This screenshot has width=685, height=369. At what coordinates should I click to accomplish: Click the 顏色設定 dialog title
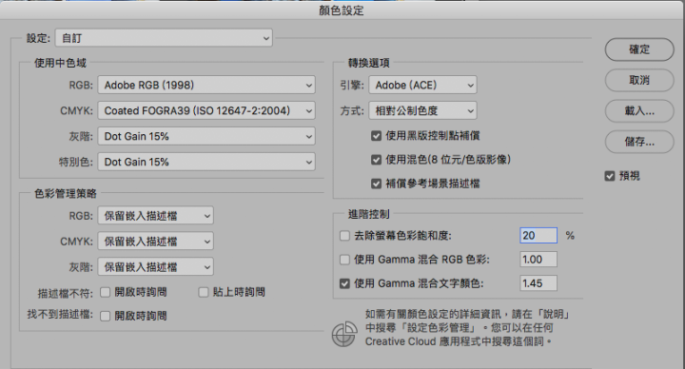(x=342, y=10)
